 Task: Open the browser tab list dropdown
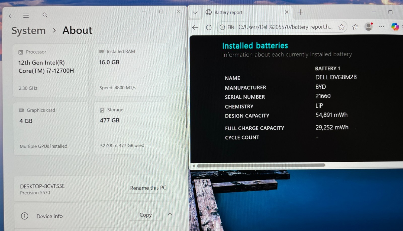coord(195,13)
